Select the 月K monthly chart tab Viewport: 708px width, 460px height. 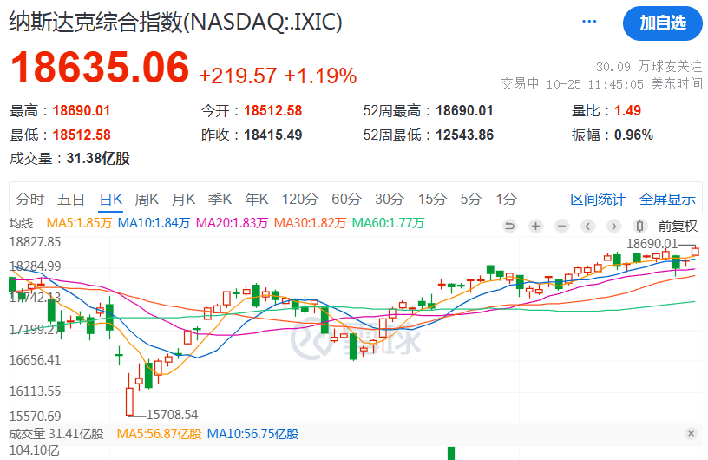pyautogui.click(x=183, y=200)
